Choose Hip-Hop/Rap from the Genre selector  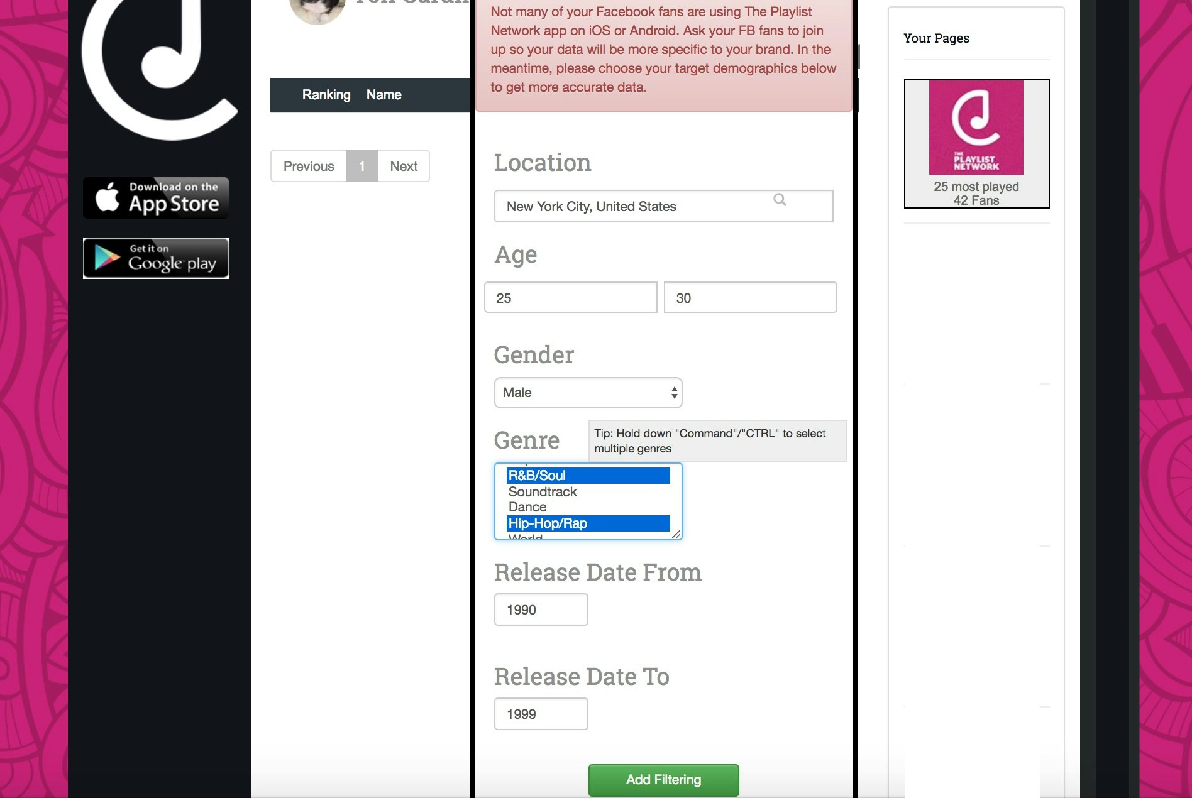pos(548,523)
